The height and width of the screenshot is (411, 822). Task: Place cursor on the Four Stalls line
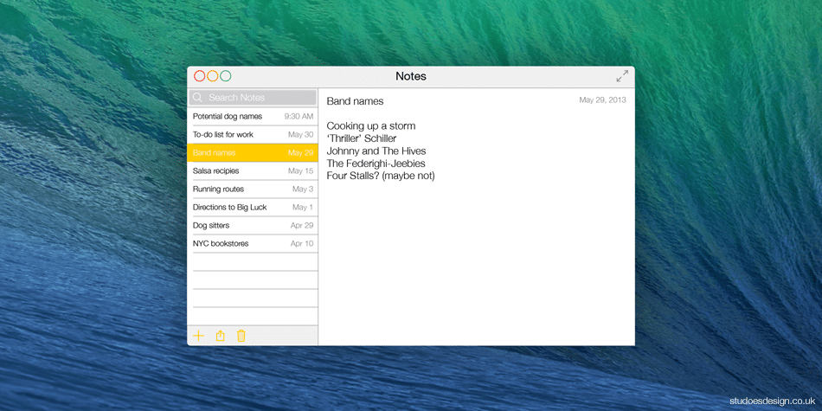point(380,176)
